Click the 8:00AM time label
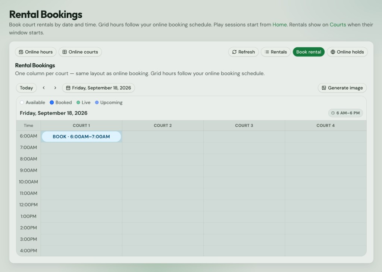The height and width of the screenshot is (272, 382). click(x=28, y=159)
